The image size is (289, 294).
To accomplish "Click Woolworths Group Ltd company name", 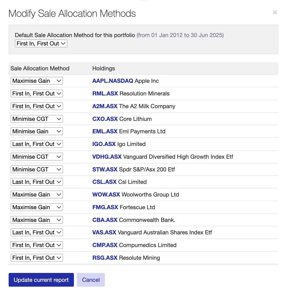I will click(x=150, y=194).
